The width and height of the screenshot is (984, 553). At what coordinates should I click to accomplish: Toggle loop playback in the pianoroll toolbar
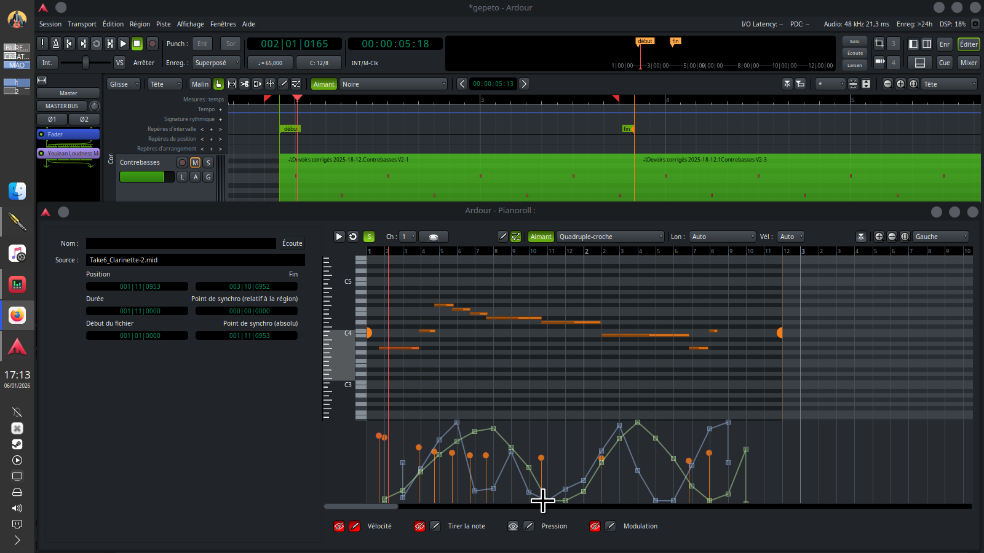pyautogui.click(x=353, y=237)
